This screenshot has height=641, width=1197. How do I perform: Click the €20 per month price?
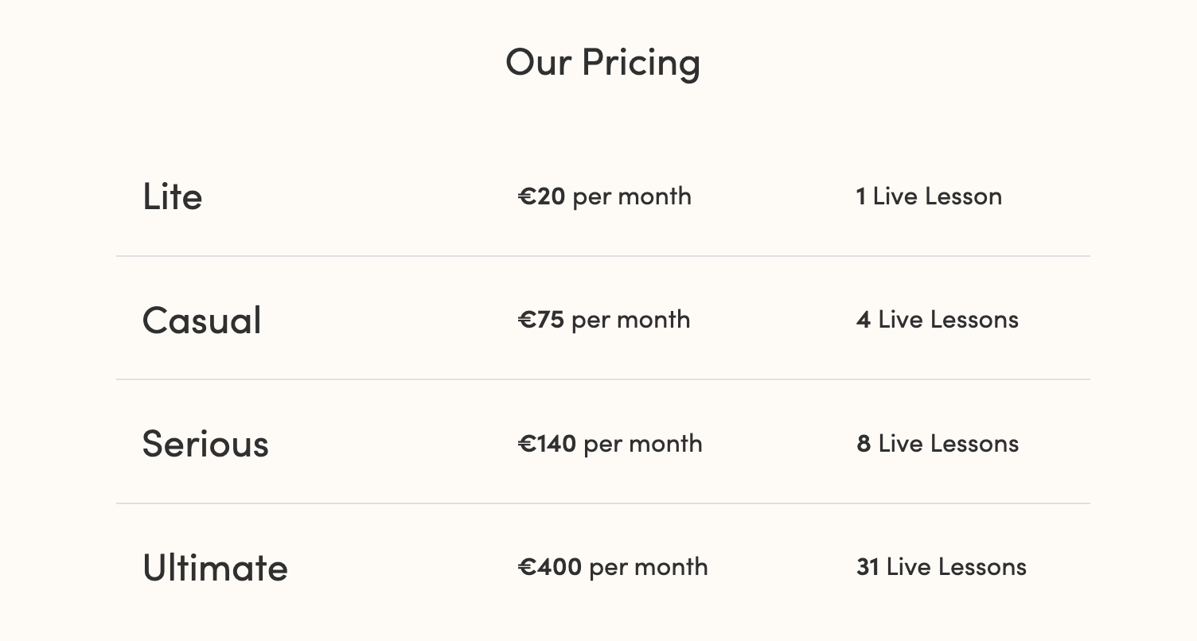[605, 196]
